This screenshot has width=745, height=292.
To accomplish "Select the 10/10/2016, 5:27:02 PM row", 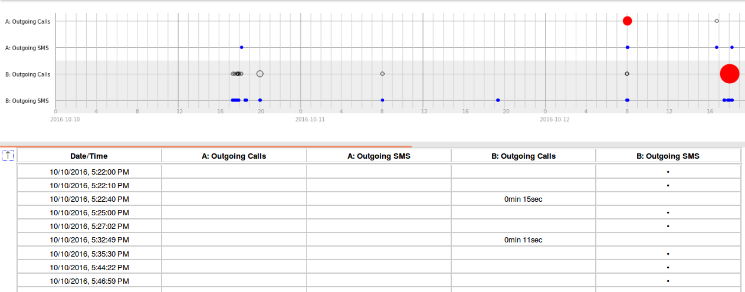I will pyautogui.click(x=379, y=226).
